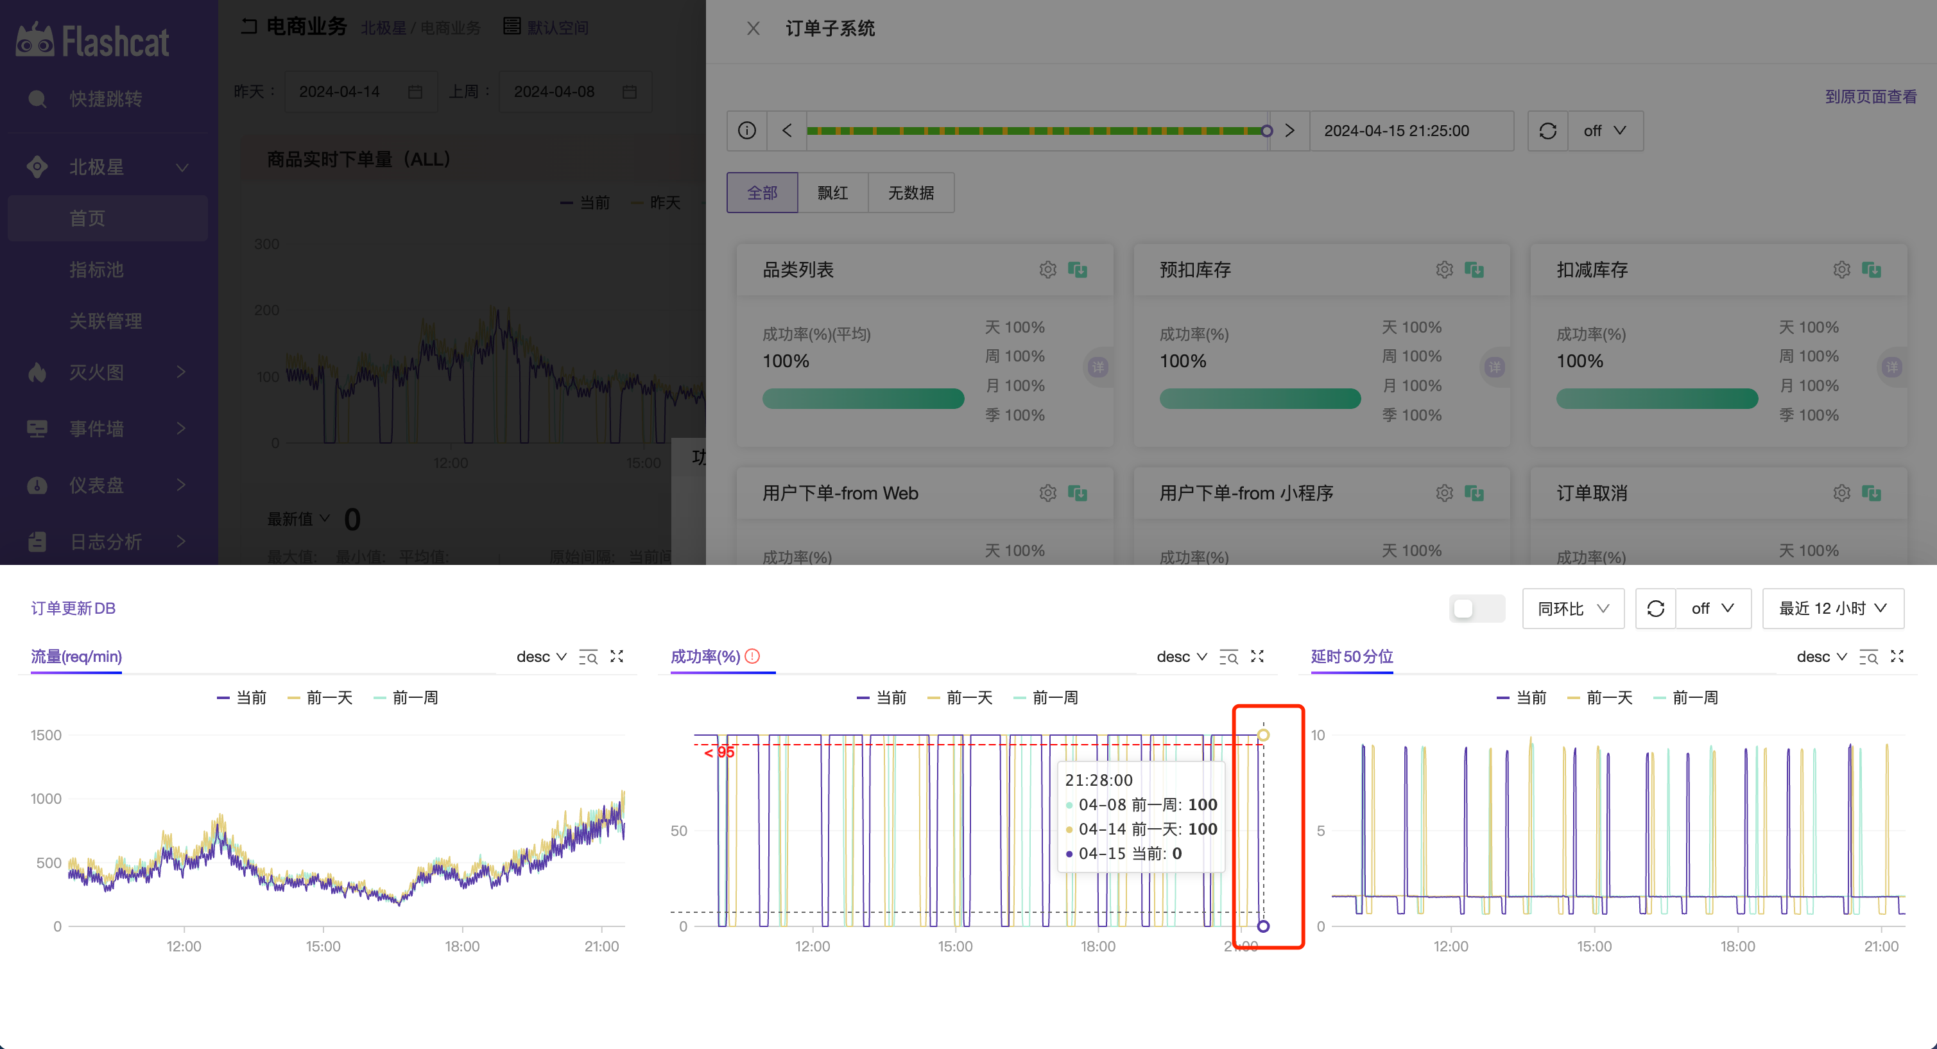Open the calendar picker for 2024-04-14
Image resolution: width=1937 pixels, height=1049 pixels.
tap(415, 91)
